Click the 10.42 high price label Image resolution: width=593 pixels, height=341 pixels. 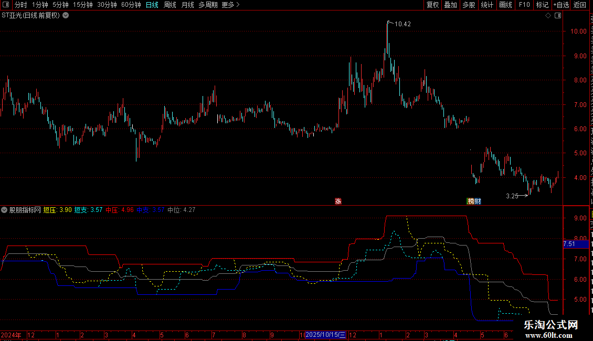tap(403, 24)
